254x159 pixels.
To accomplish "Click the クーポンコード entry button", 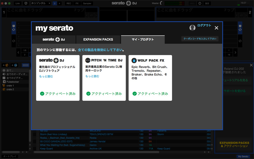I will pyautogui.click(x=200, y=39).
